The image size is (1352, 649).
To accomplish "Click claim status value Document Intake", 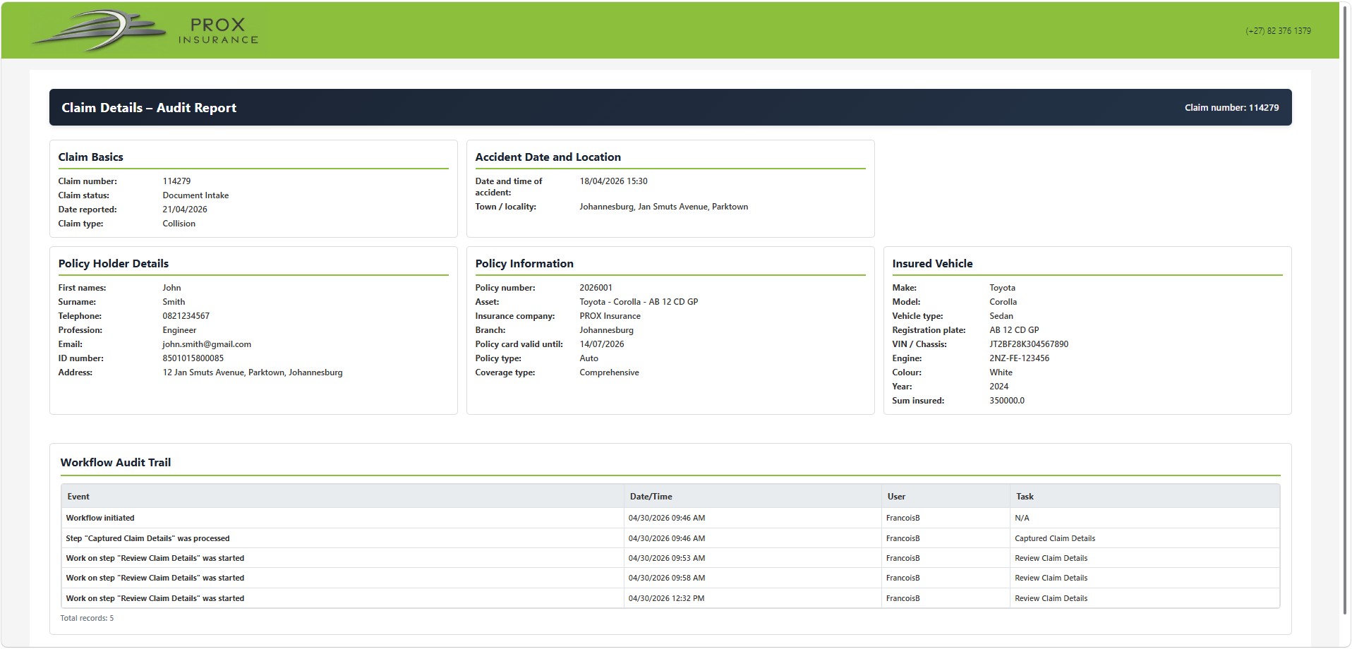I will (x=195, y=195).
